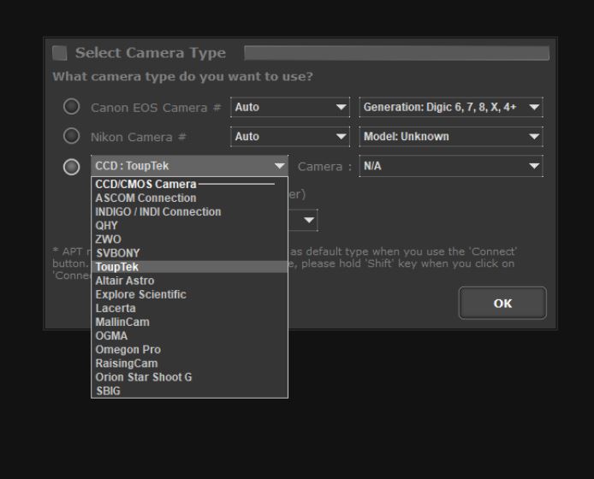The width and height of the screenshot is (594, 479).
Task: Open the Canon Generation Digic dropdown
Action: pos(451,107)
